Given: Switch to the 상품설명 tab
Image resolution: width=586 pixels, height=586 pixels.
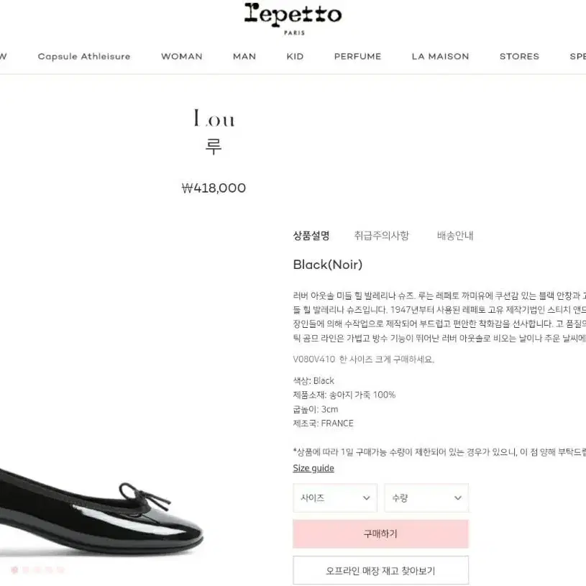Looking at the screenshot, I should click(311, 235).
